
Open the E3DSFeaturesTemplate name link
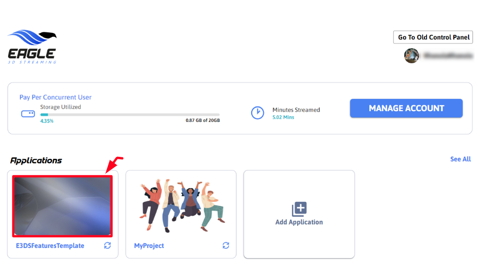click(50, 246)
